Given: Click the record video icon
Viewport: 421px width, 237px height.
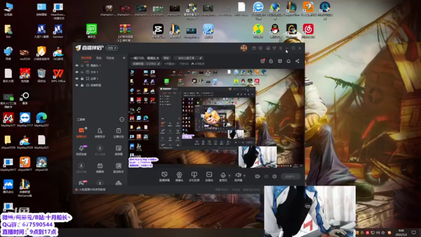Looking at the screenshot, I should (x=257, y=176).
